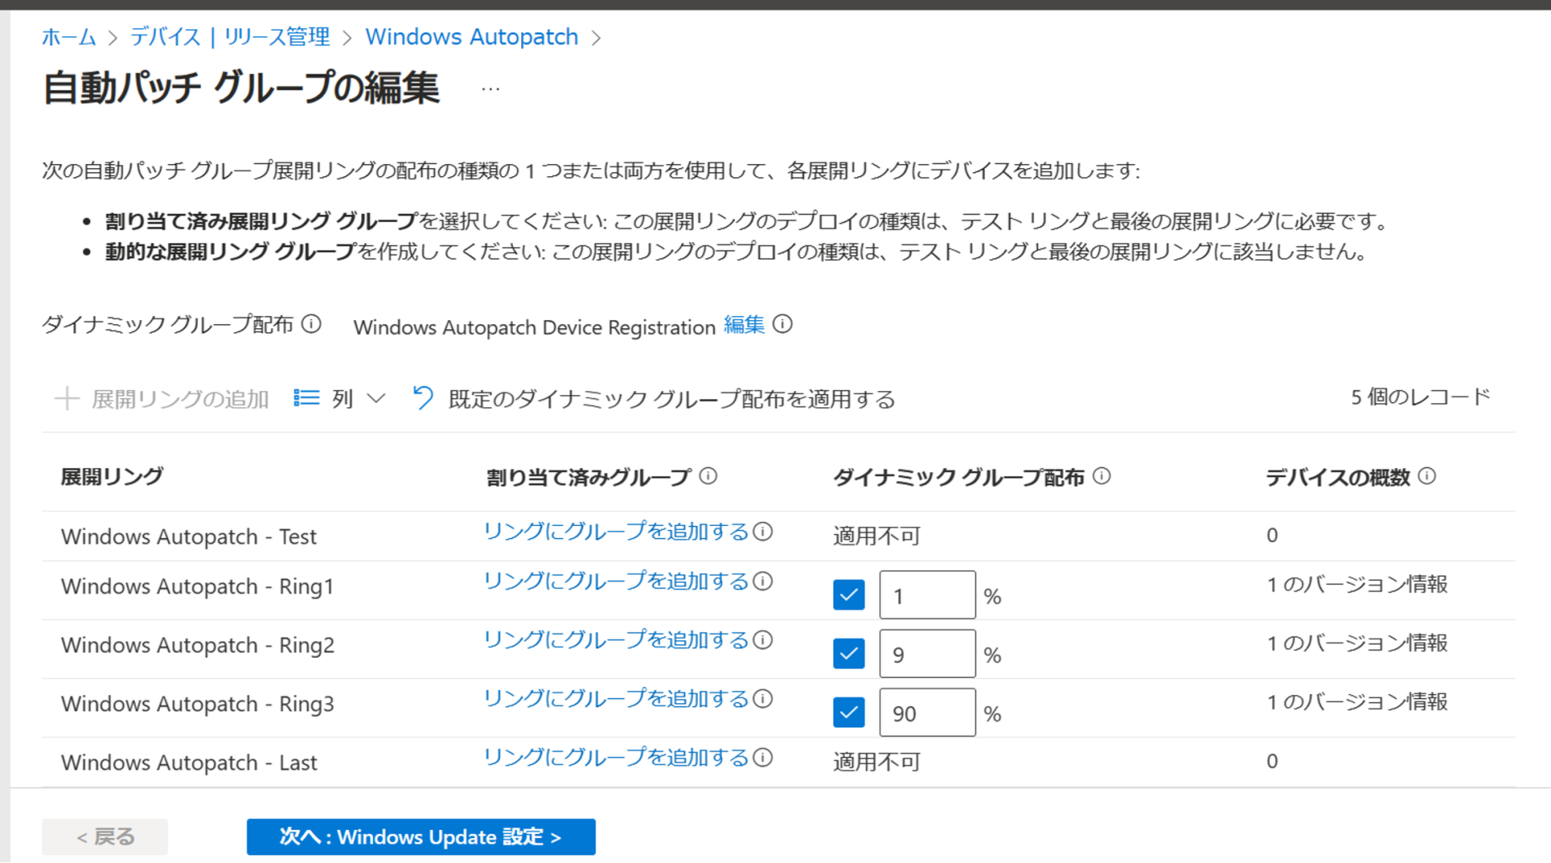Open the ellipsis menu beside the page title
This screenshot has width=1551, height=863.
pyautogui.click(x=491, y=89)
